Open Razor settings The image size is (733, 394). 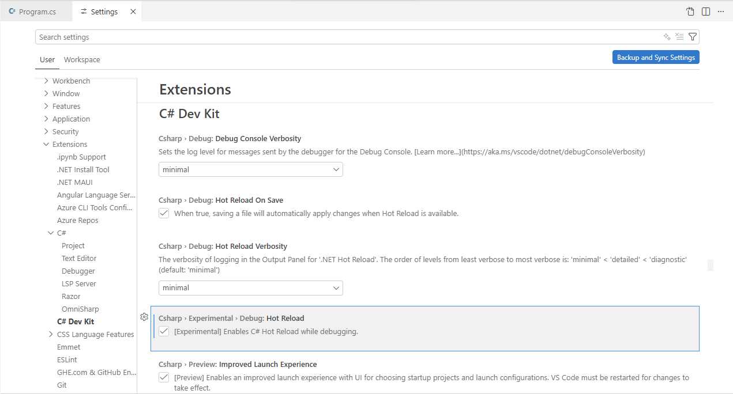tap(71, 296)
